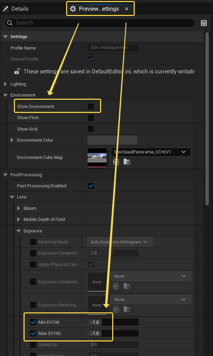The height and width of the screenshot is (356, 213).
Task: Expand the Lighting section
Action: click(6, 84)
